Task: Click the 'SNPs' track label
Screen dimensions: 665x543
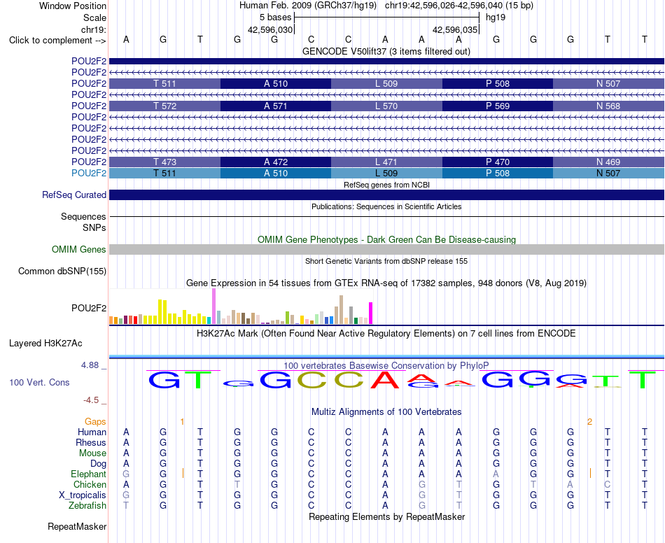Action: [x=94, y=227]
